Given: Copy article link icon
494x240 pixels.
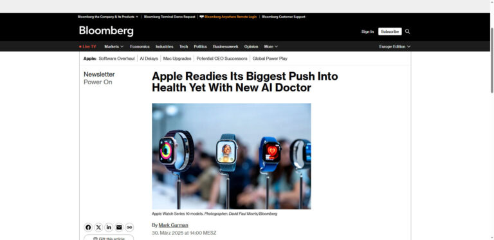Looking at the screenshot, I should click(x=129, y=227).
